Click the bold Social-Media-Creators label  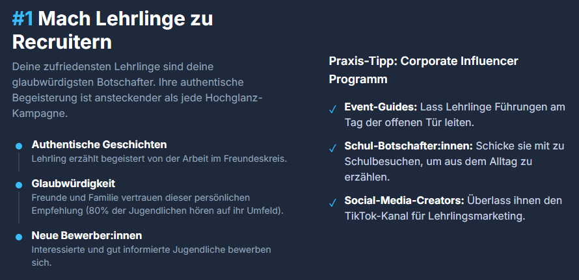(404, 200)
